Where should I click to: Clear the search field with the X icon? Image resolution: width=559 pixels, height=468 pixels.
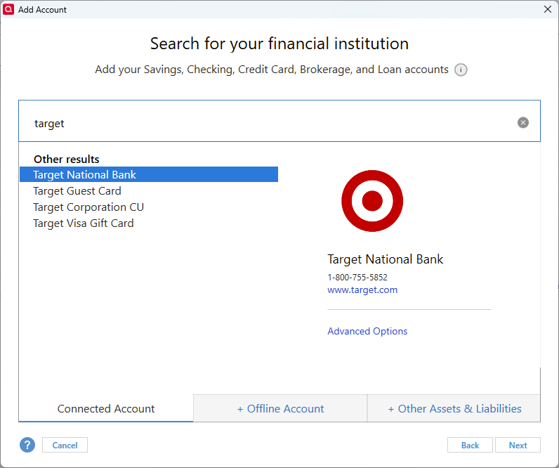[523, 123]
